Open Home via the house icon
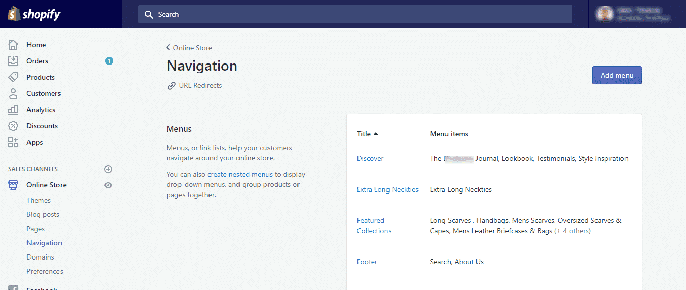 [13, 45]
